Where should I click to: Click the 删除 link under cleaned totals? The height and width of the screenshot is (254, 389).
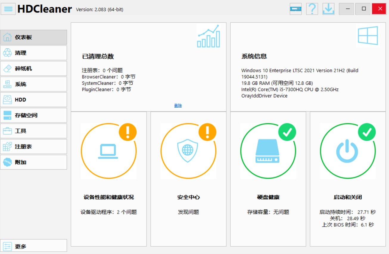[178, 106]
